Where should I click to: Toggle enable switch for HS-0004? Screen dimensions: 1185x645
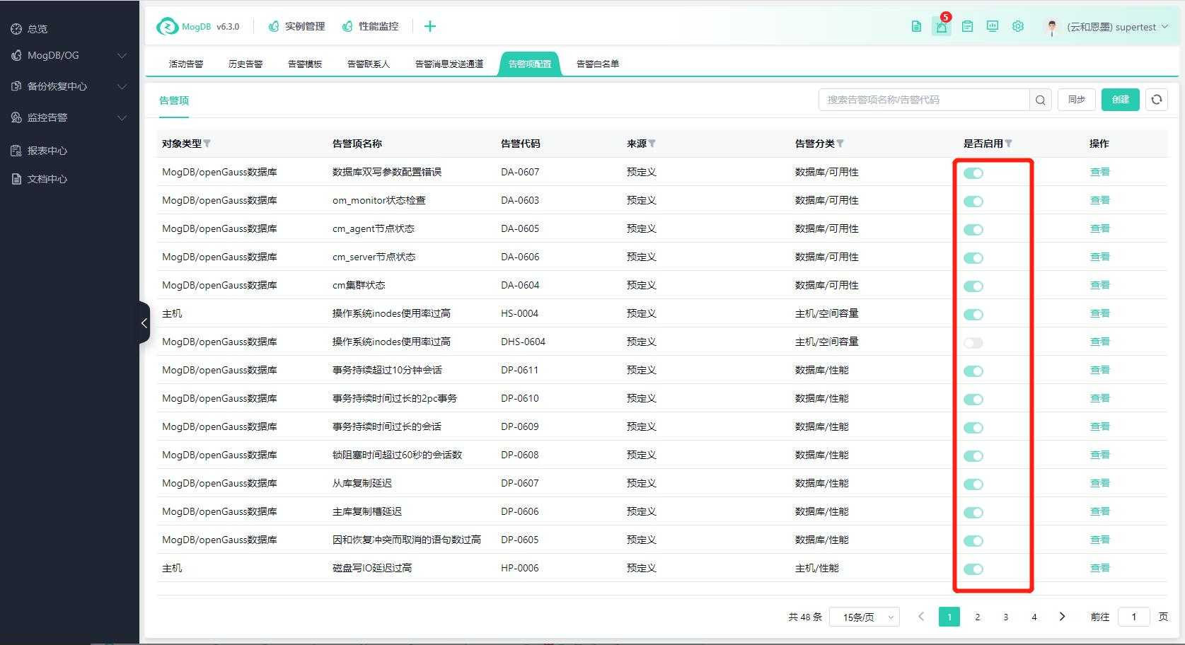(x=973, y=315)
